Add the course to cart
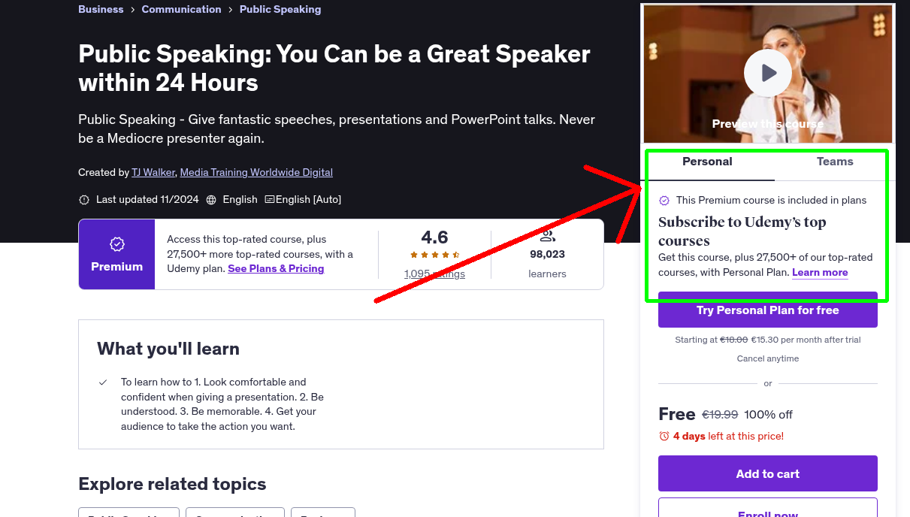 pos(767,473)
